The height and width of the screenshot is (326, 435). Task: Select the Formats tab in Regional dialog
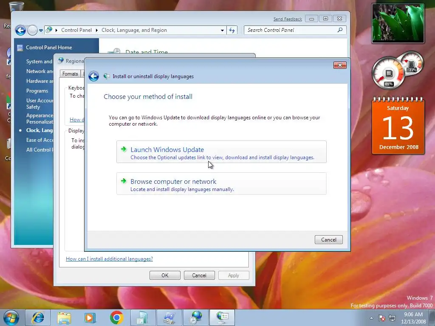tap(70, 74)
